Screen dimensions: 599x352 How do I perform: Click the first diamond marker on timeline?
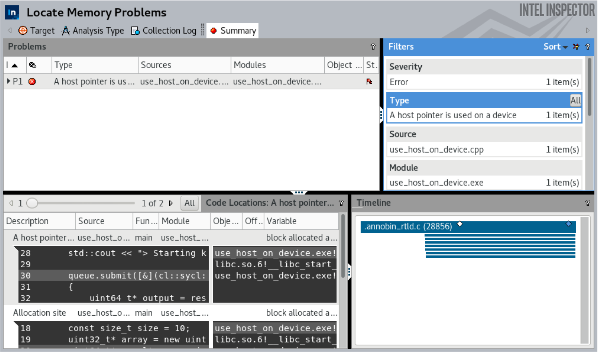pos(460,224)
